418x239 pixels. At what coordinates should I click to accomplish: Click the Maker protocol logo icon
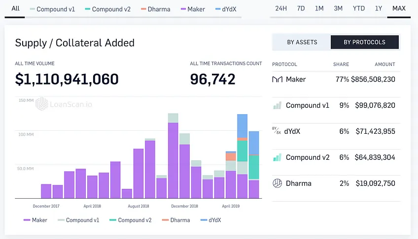(277, 79)
